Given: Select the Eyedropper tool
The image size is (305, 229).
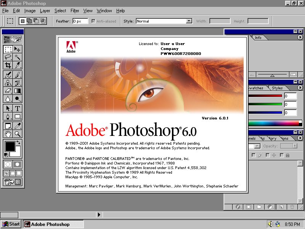Looking at the screenshot, I should tap(18, 126).
